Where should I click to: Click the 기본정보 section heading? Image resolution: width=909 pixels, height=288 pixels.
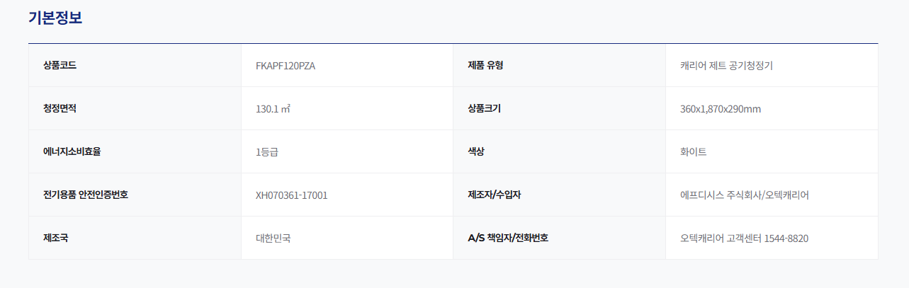point(55,18)
